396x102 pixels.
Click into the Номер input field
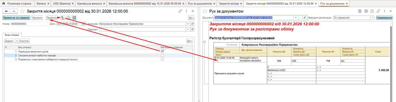[x=29, y=24]
